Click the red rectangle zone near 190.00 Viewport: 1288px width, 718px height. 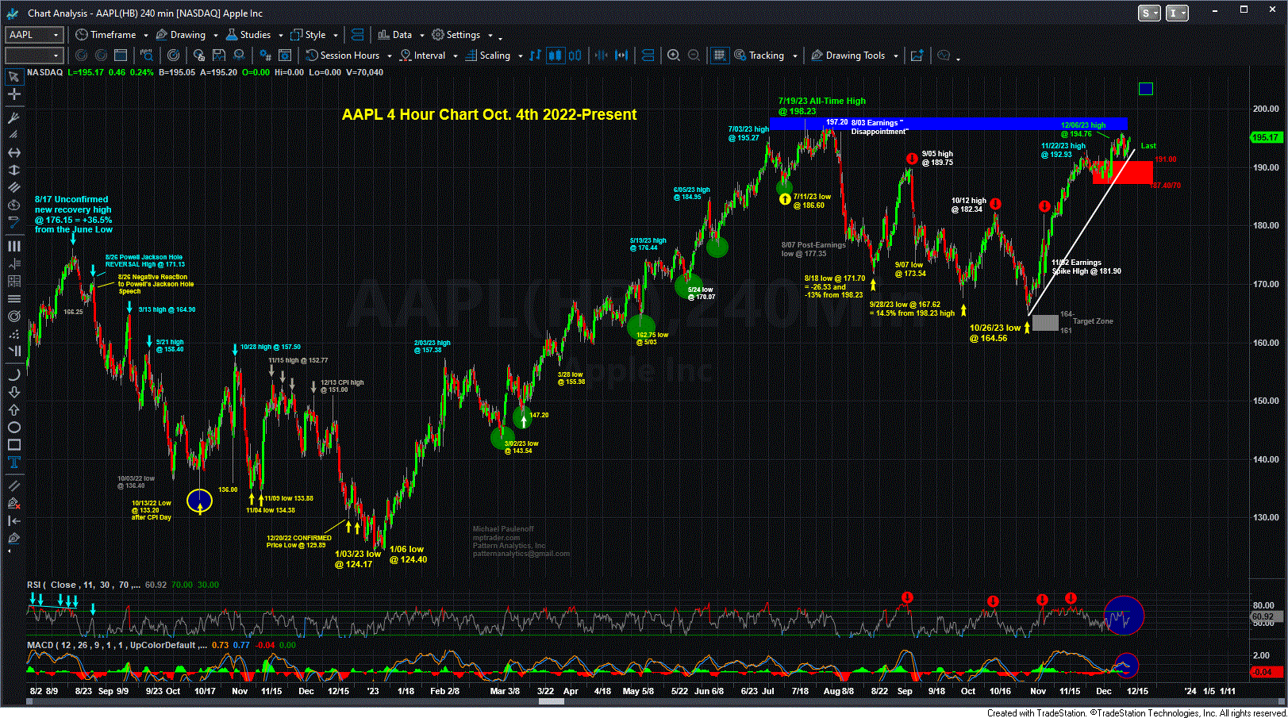coord(1123,172)
